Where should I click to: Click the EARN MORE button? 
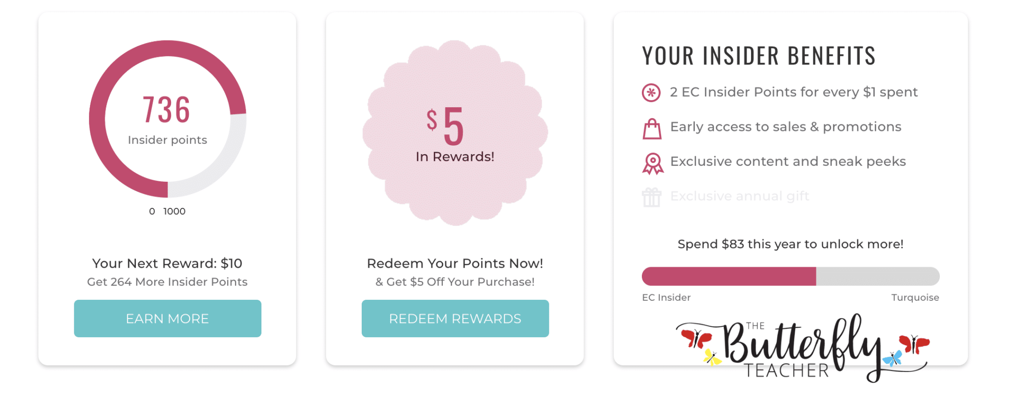click(x=168, y=319)
